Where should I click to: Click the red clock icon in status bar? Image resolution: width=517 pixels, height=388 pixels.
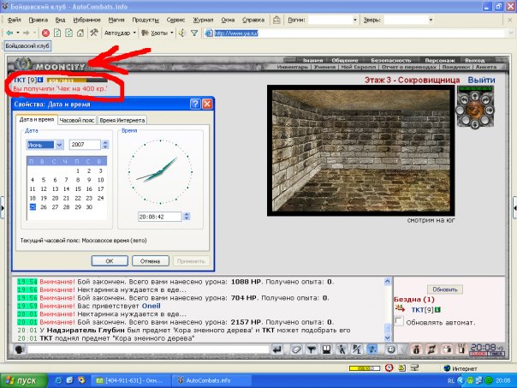pyautogui.click(x=389, y=367)
